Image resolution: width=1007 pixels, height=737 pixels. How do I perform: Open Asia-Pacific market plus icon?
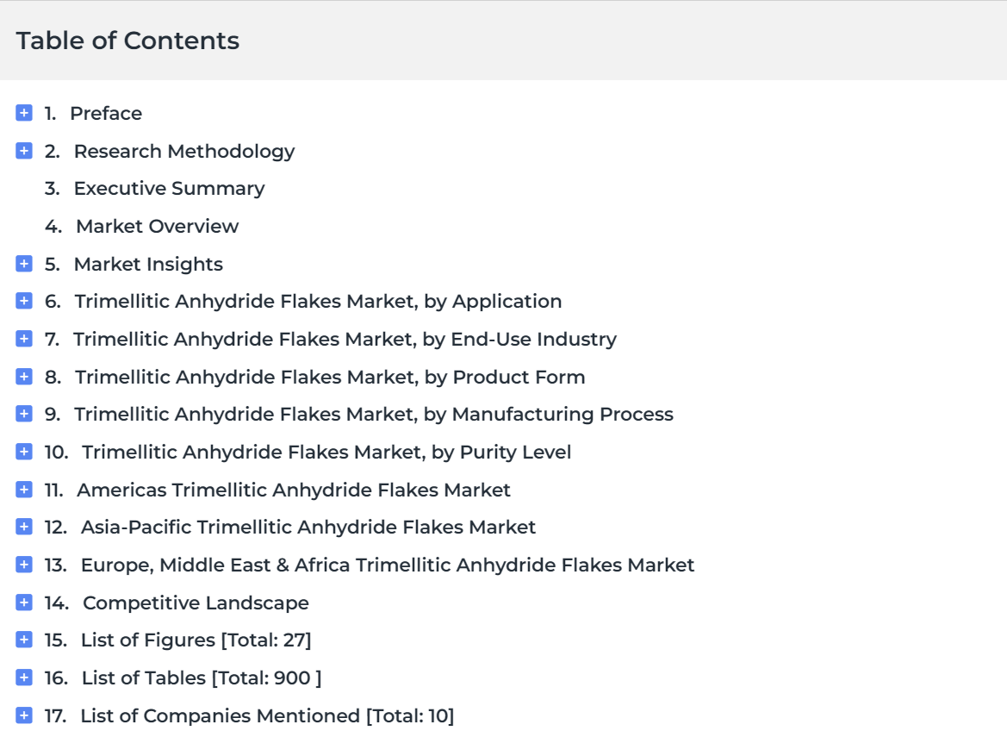point(24,527)
